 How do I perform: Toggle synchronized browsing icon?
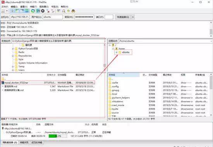[69, 11]
